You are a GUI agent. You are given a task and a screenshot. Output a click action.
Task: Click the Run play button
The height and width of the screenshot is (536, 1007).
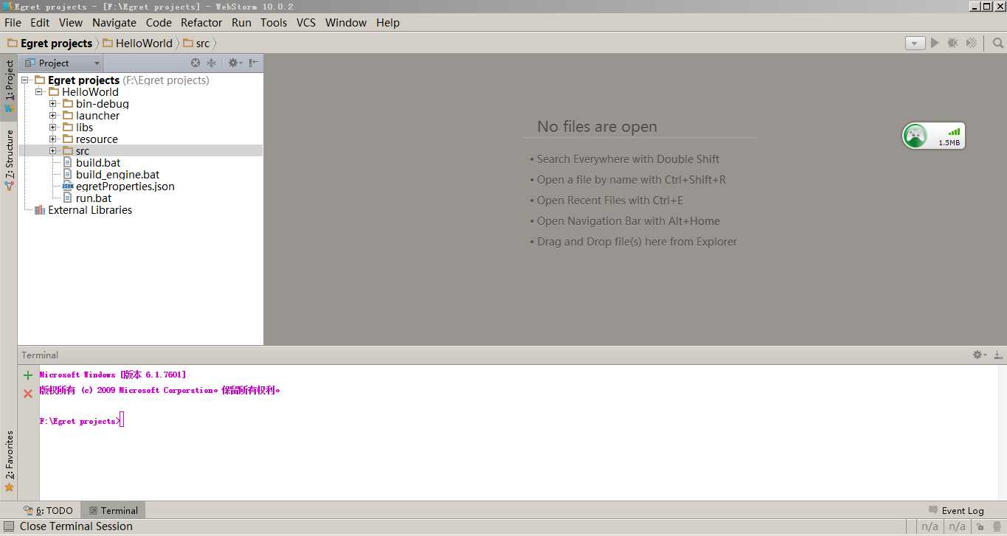click(x=935, y=43)
